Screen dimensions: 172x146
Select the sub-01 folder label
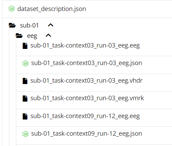point(29,25)
